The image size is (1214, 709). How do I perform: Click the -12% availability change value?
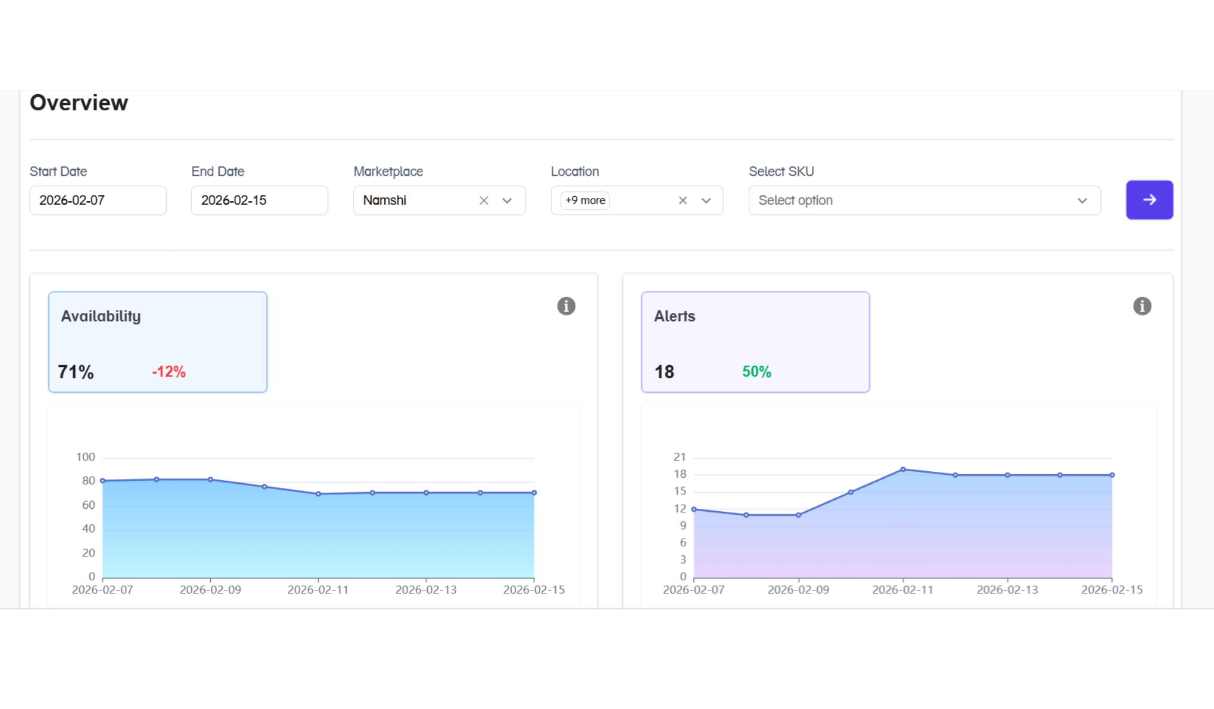[x=169, y=372]
